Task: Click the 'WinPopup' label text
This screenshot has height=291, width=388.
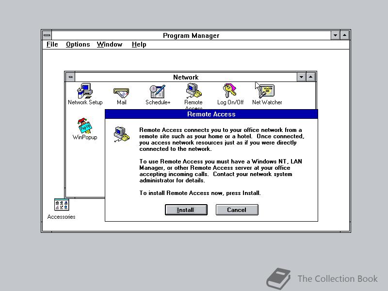Action: point(85,137)
